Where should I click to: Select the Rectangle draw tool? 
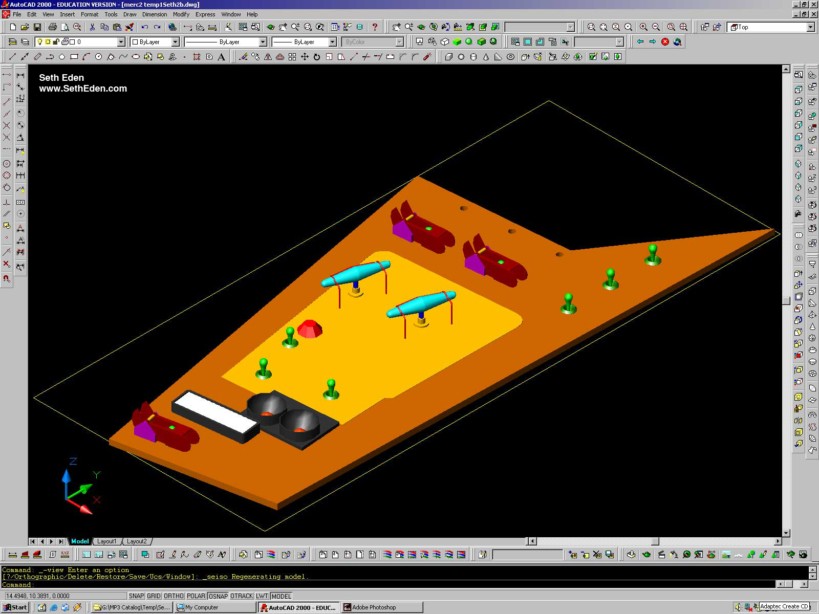tap(74, 57)
